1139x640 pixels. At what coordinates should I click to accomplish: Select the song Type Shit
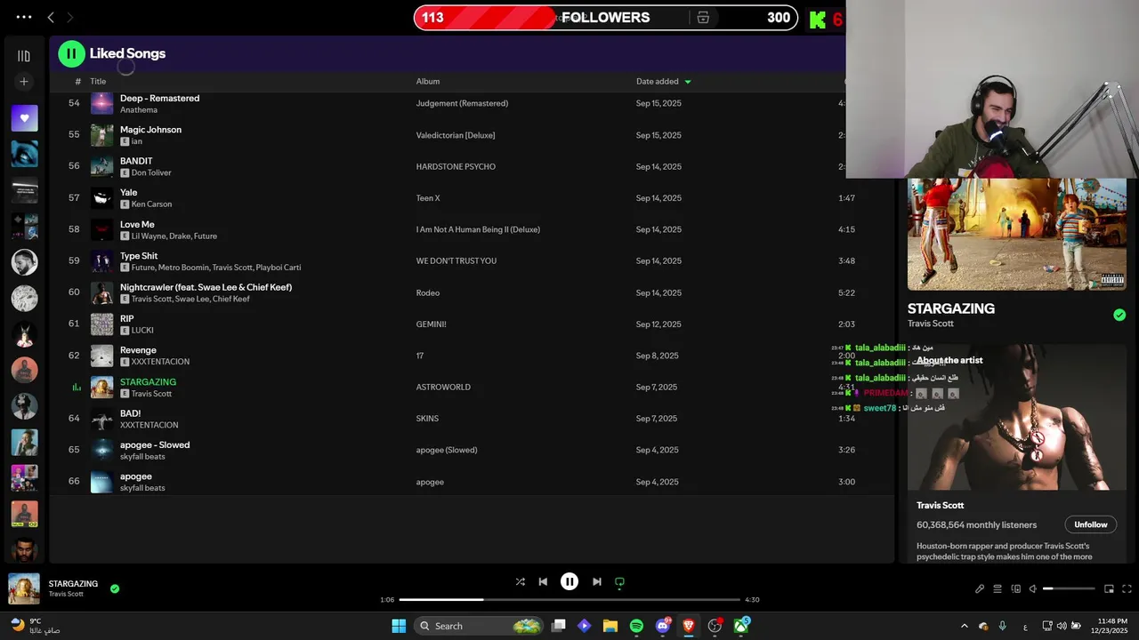pos(139,256)
